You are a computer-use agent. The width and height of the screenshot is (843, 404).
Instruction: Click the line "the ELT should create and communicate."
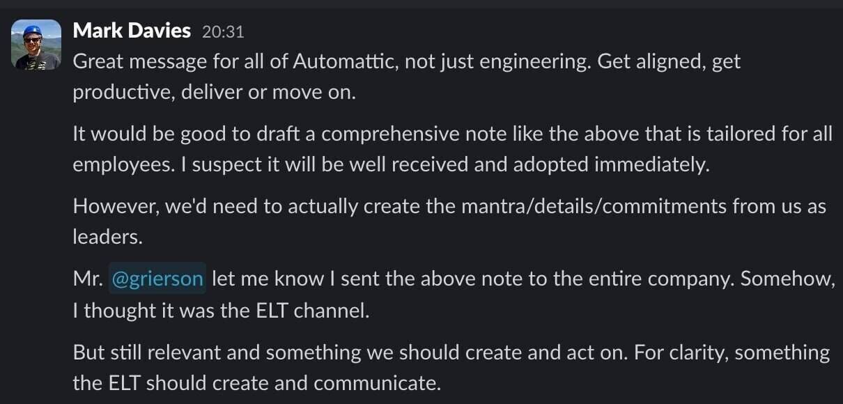click(x=257, y=382)
